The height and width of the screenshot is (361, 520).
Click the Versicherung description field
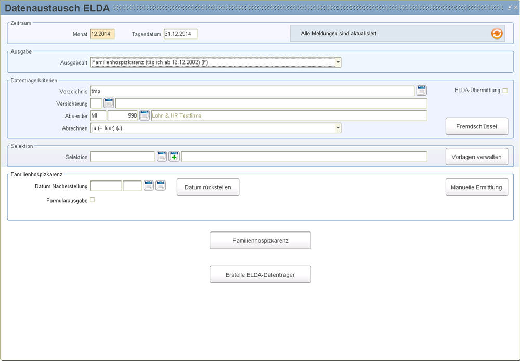(x=271, y=103)
